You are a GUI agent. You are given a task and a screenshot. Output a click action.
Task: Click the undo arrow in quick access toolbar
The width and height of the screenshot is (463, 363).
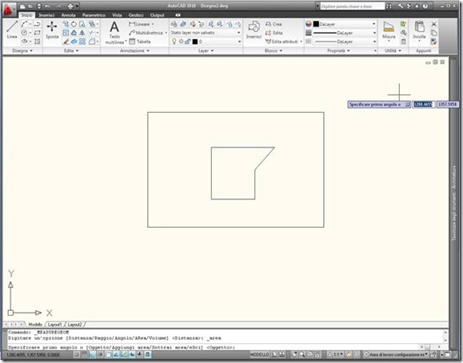coord(47,6)
